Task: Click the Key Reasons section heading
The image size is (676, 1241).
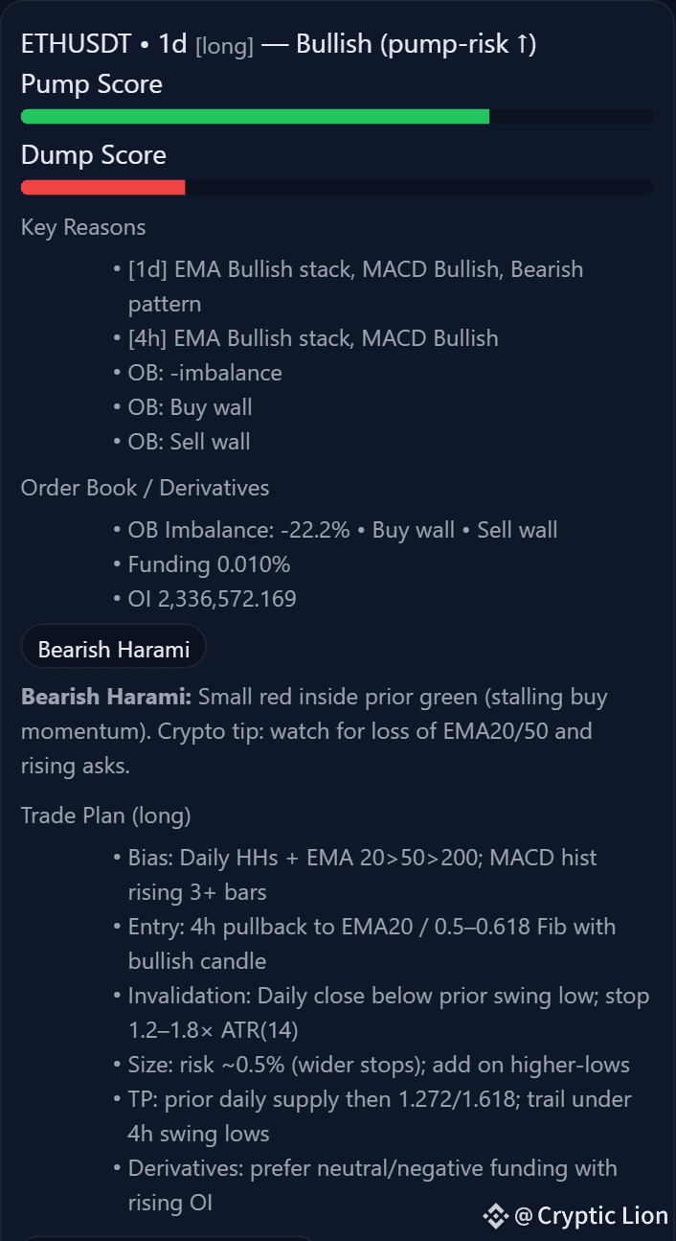Action: (x=83, y=227)
